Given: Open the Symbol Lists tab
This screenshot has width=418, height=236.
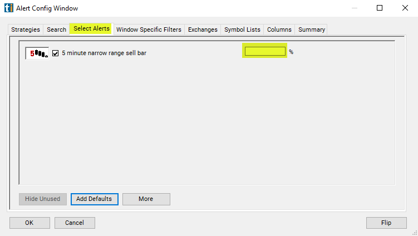Looking at the screenshot, I should click(242, 29).
